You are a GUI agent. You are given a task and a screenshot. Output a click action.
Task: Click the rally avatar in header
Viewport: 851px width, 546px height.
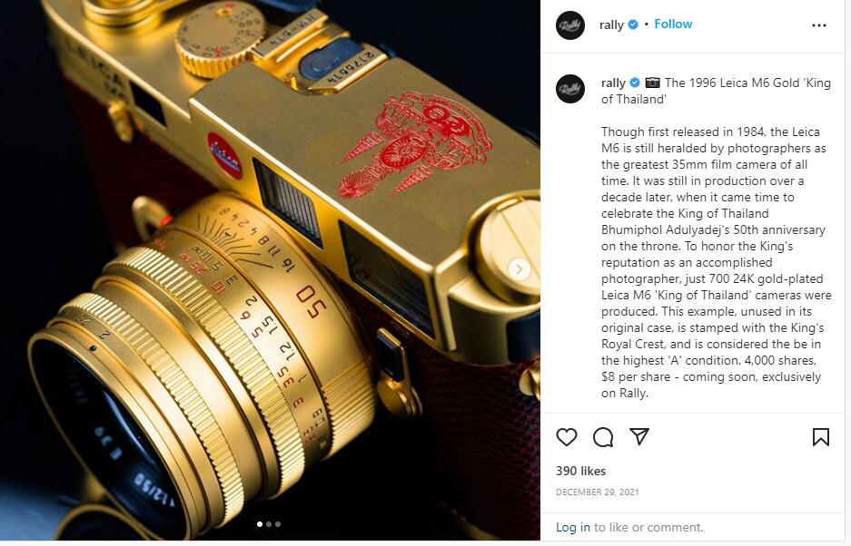(x=570, y=24)
